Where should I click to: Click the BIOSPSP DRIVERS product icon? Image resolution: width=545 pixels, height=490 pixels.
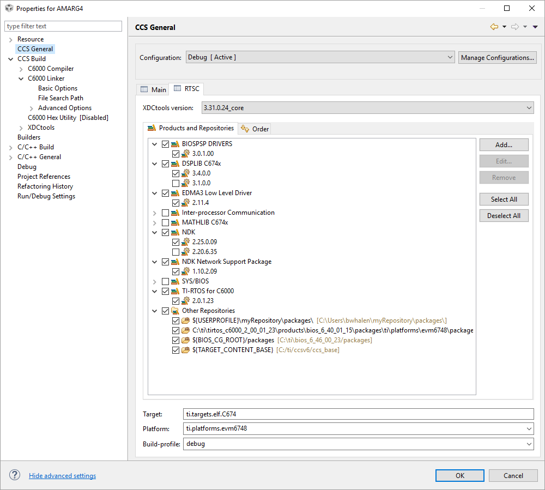click(x=175, y=143)
